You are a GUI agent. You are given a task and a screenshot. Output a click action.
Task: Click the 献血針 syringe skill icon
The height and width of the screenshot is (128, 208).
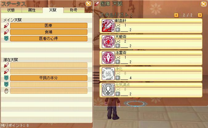(x=108, y=26)
